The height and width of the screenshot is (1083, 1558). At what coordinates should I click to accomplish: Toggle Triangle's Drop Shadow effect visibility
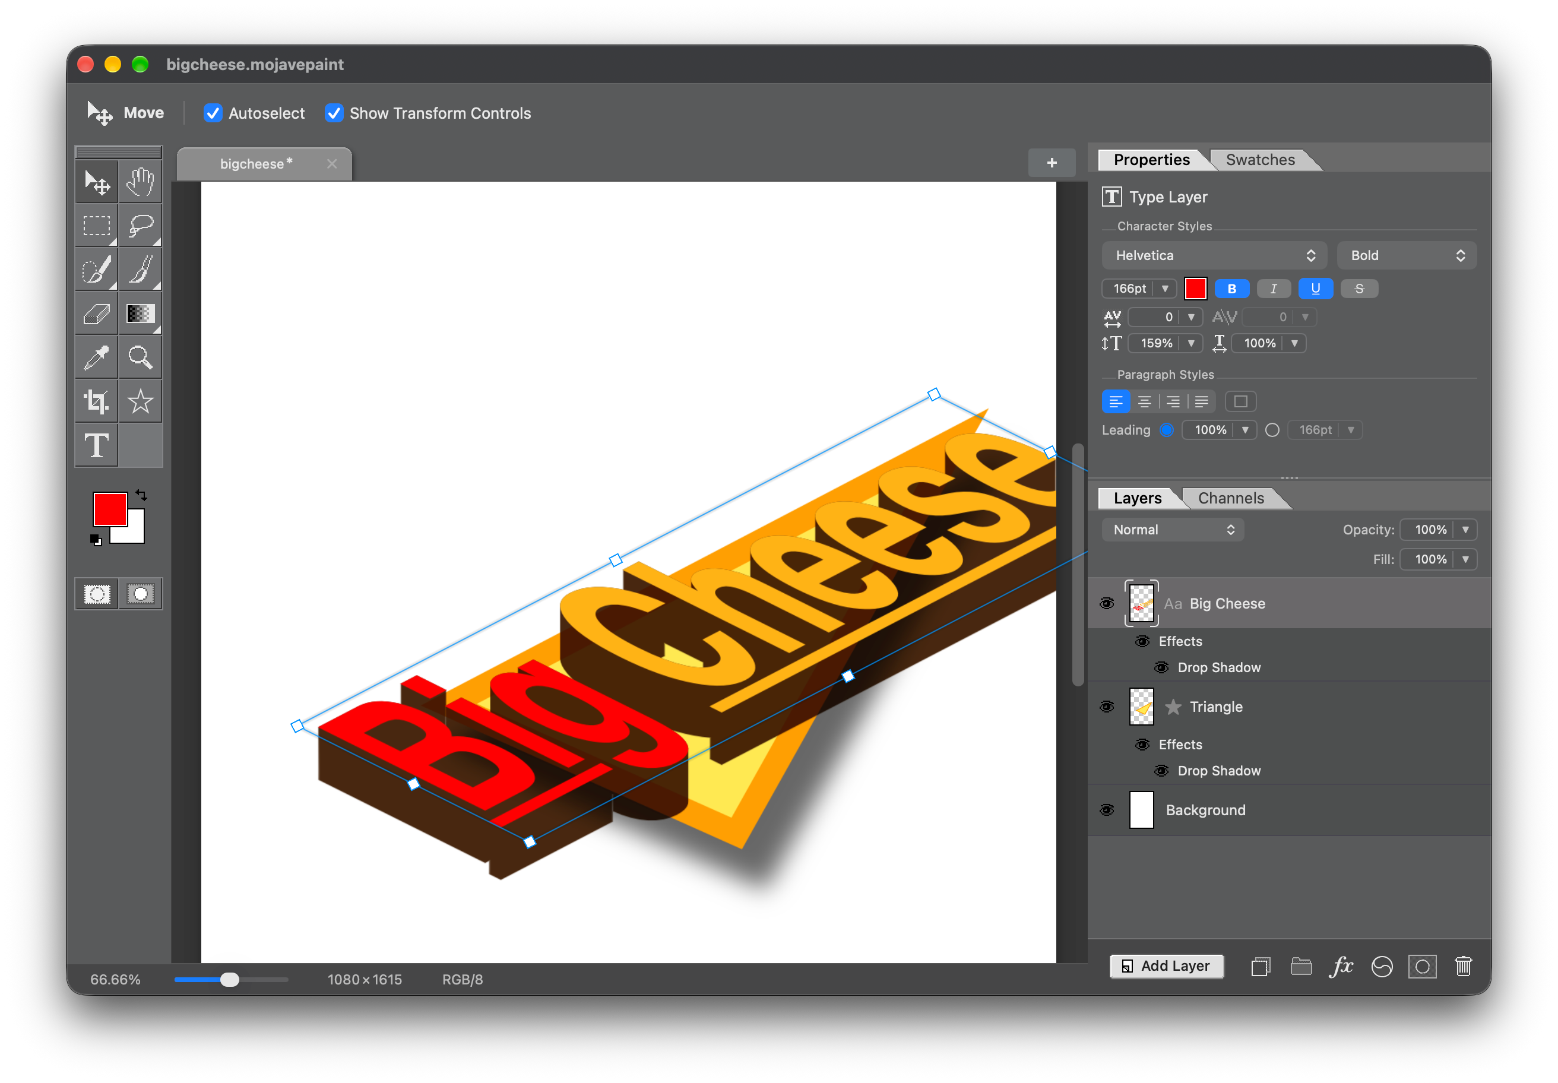pos(1162,771)
